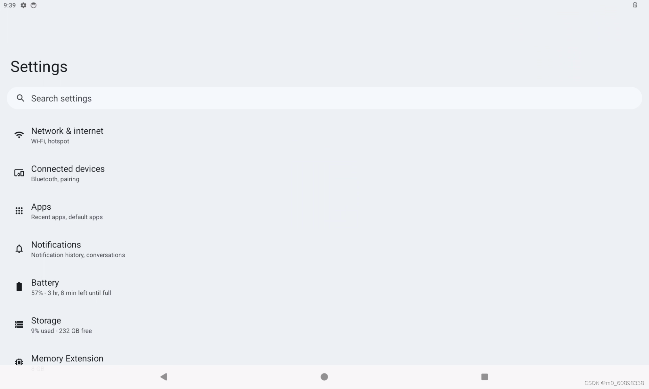The height and width of the screenshot is (389, 649).
Task: Open Connected devices settings
Action: pos(68,173)
